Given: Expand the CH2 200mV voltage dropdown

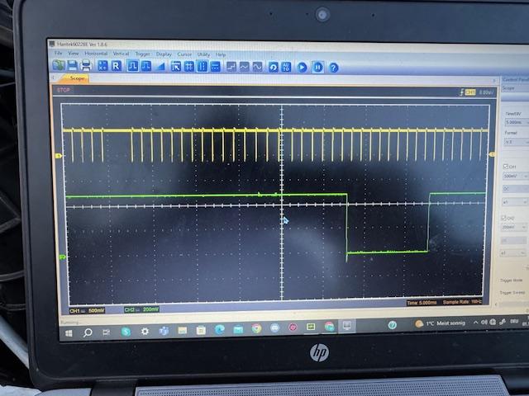Looking at the screenshot, I should coord(512,227).
